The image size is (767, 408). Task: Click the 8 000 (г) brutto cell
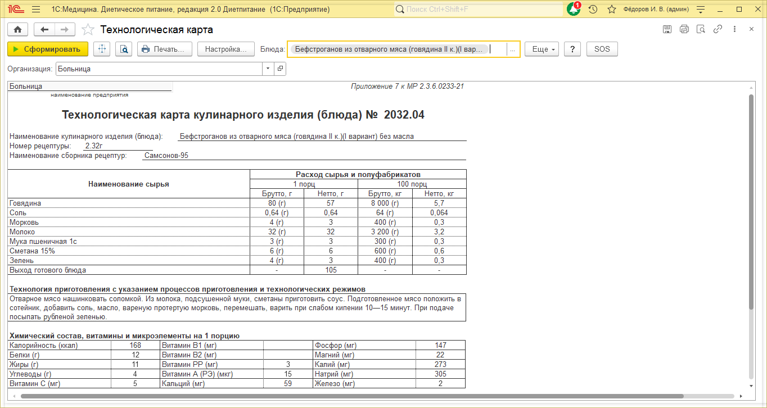click(x=385, y=203)
